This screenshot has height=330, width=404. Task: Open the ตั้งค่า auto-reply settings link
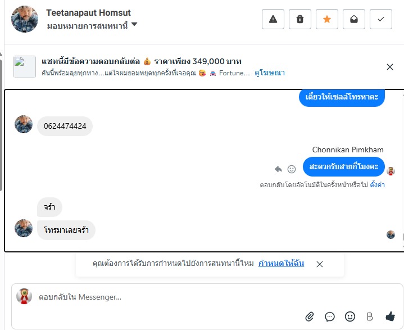click(378, 184)
